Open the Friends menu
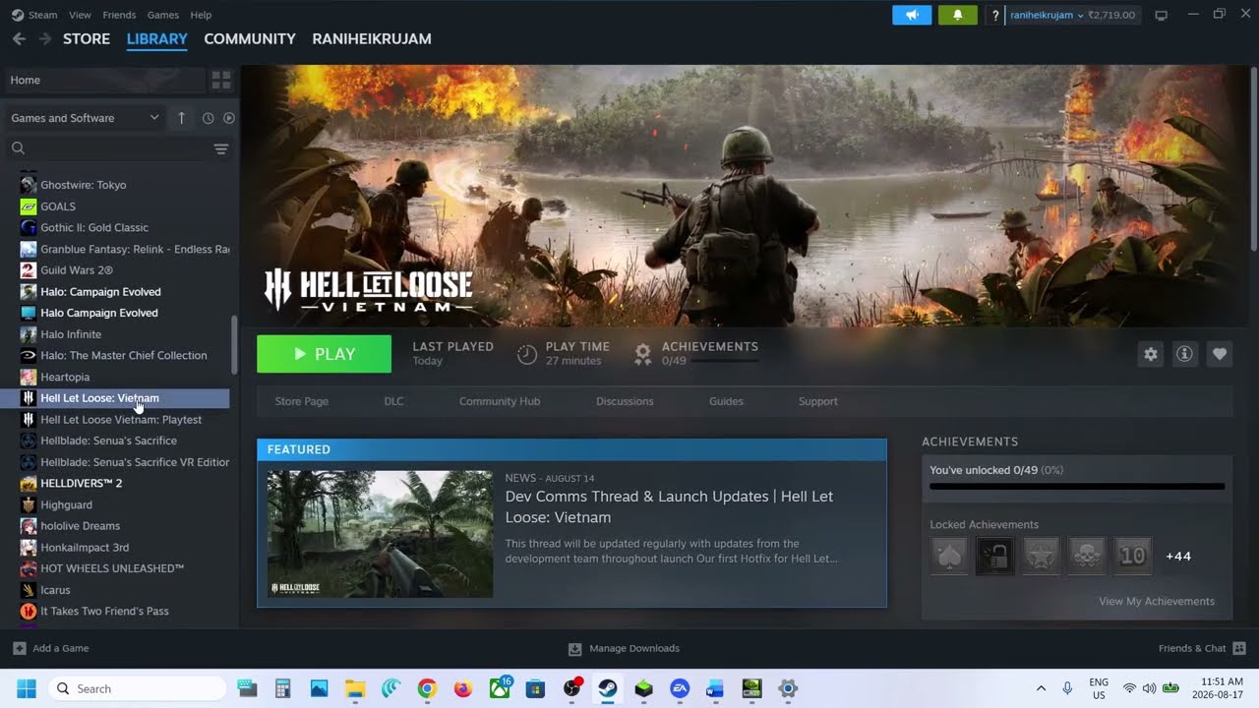Viewport: 1259px width, 708px height. coord(119,15)
